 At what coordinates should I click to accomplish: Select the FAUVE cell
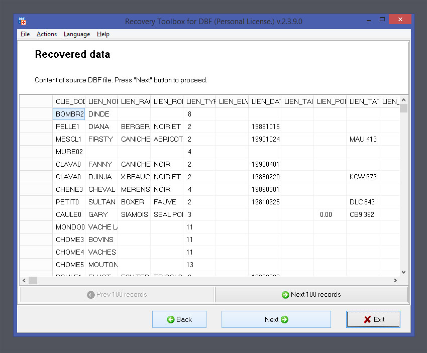click(167, 202)
